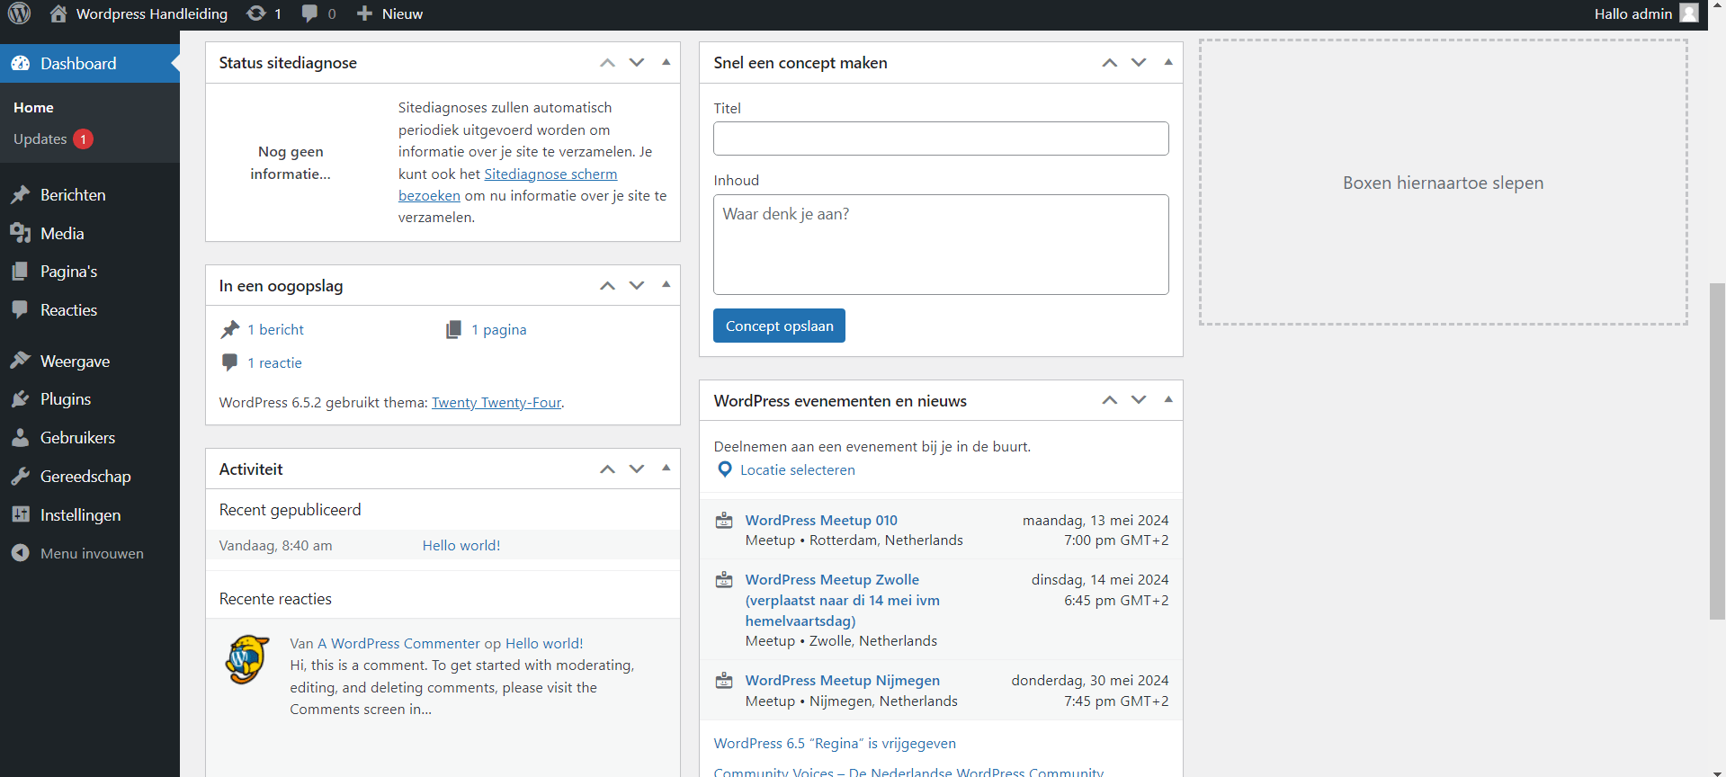Click the event icon for Meetup Nijmegen
Viewport: 1726px width, 777px height.
(724, 681)
